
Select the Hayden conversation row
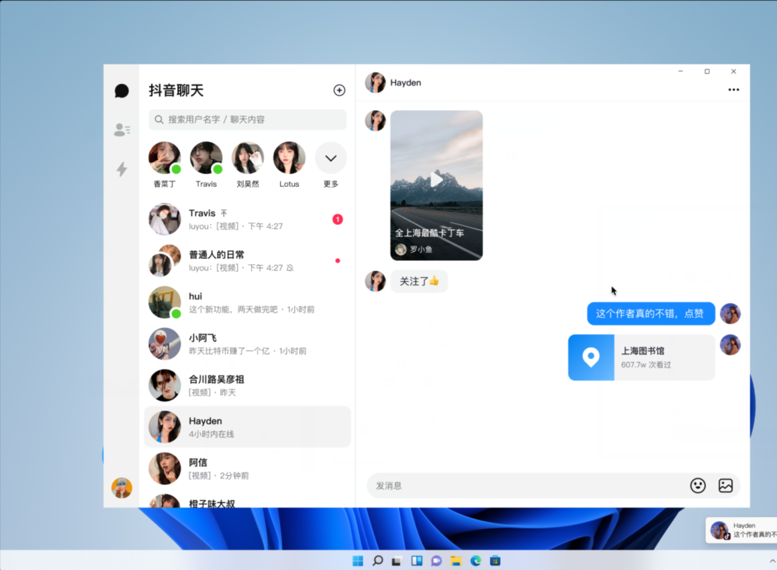(x=247, y=427)
